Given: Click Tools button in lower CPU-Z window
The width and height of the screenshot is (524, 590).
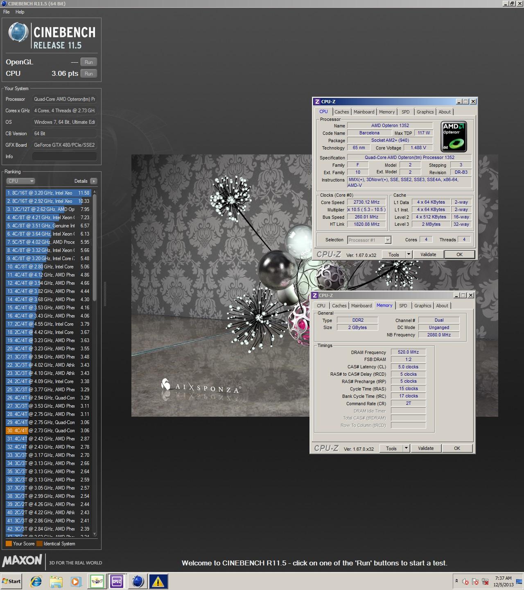Looking at the screenshot, I should click(x=391, y=448).
